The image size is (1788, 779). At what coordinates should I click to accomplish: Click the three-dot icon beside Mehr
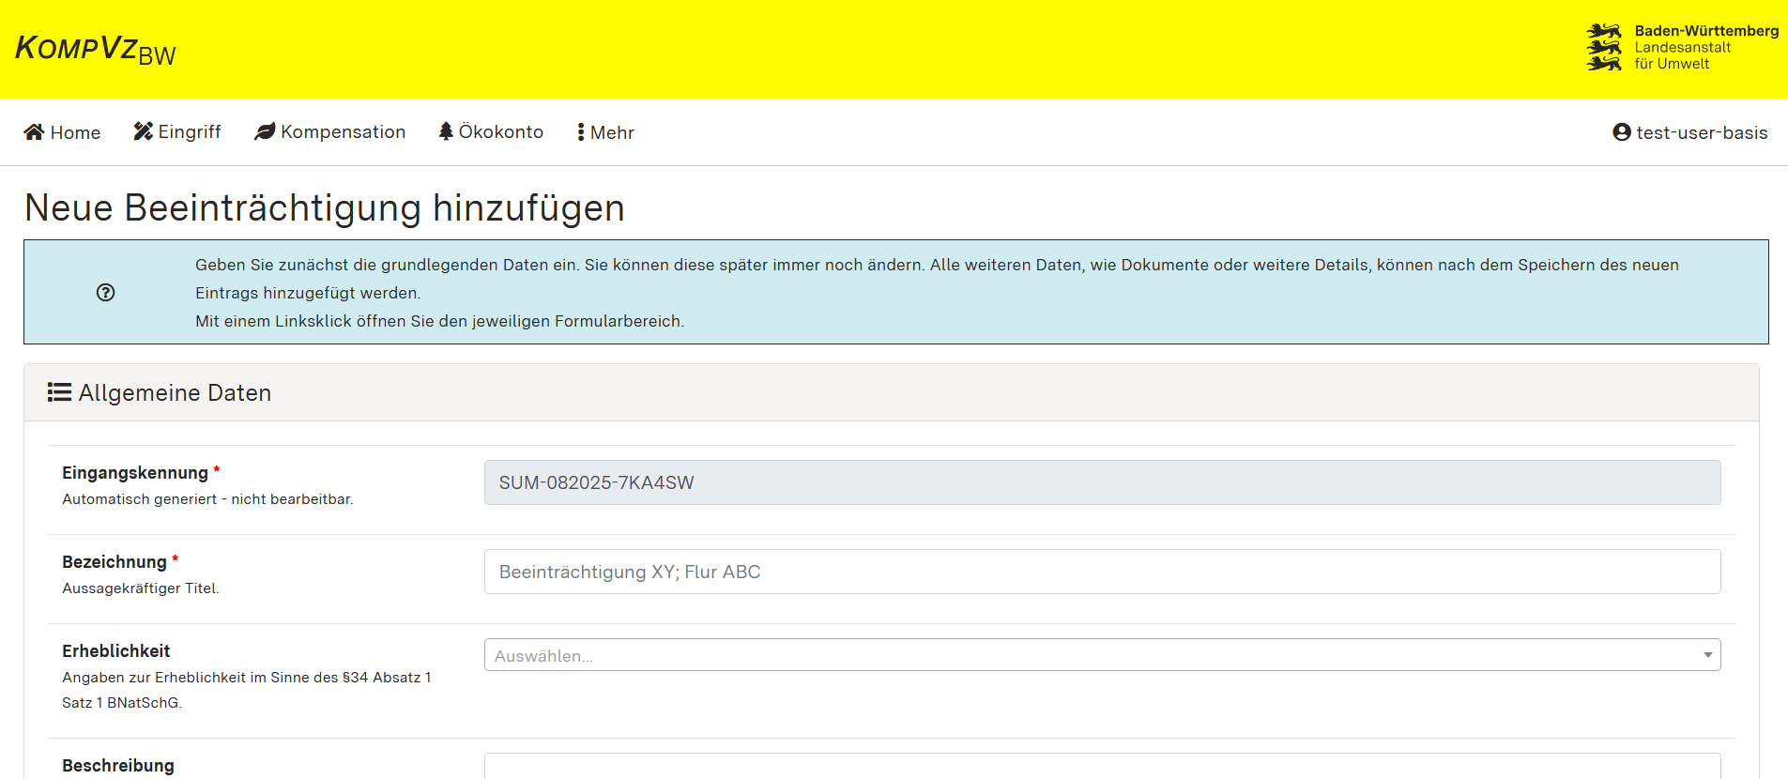click(x=581, y=132)
